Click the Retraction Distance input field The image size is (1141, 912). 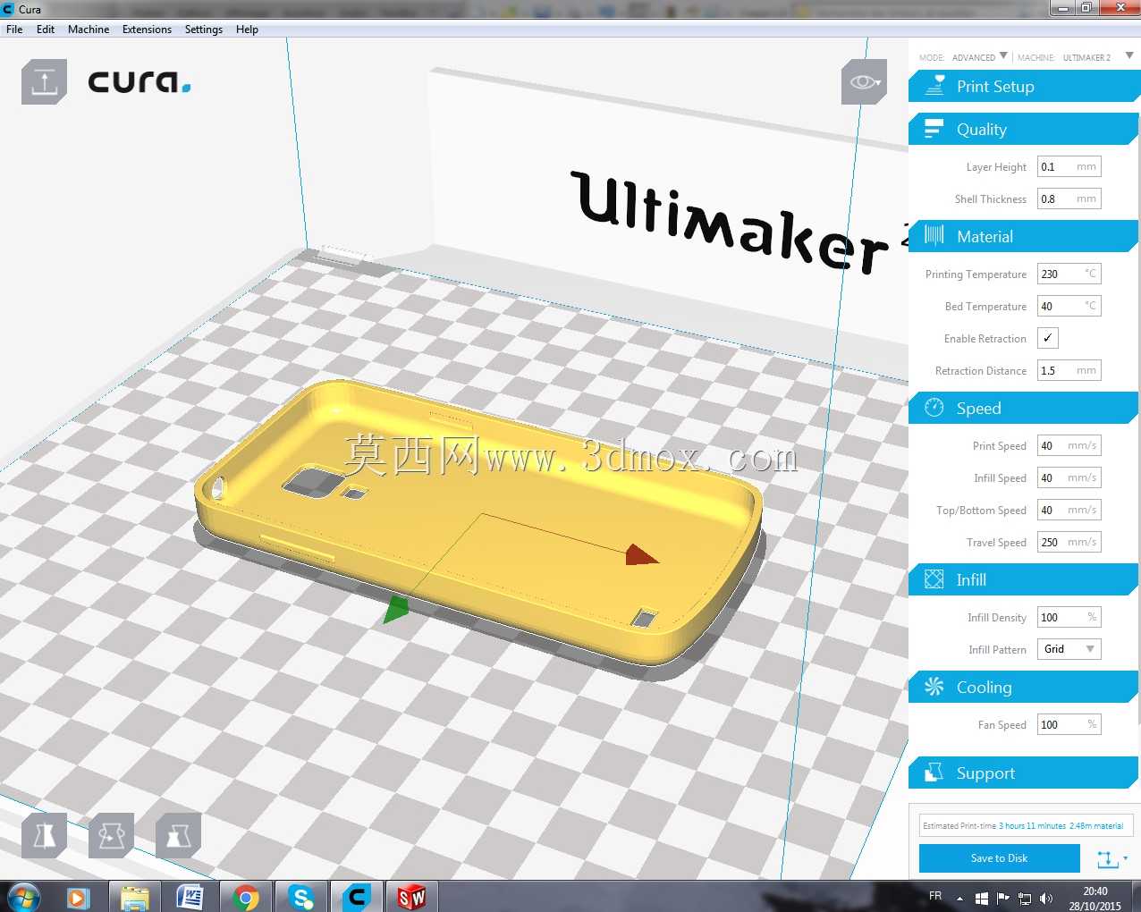tap(1069, 370)
